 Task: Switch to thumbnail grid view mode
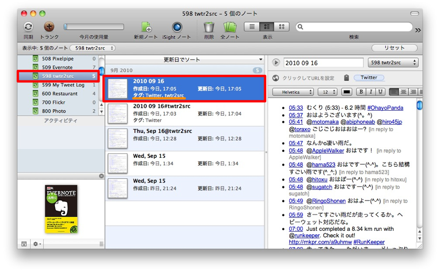coord(281,27)
